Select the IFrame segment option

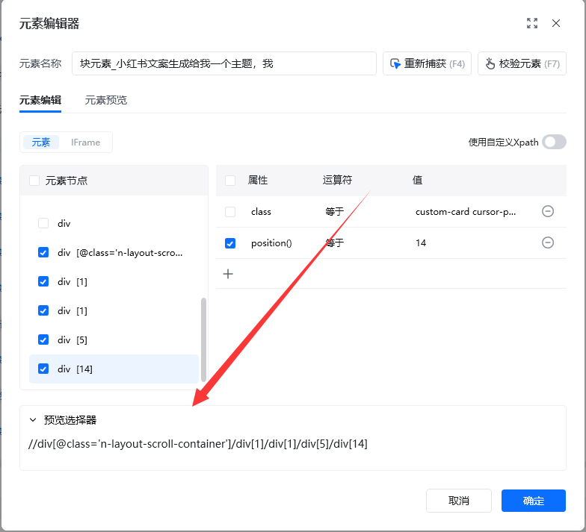pyautogui.click(x=85, y=142)
